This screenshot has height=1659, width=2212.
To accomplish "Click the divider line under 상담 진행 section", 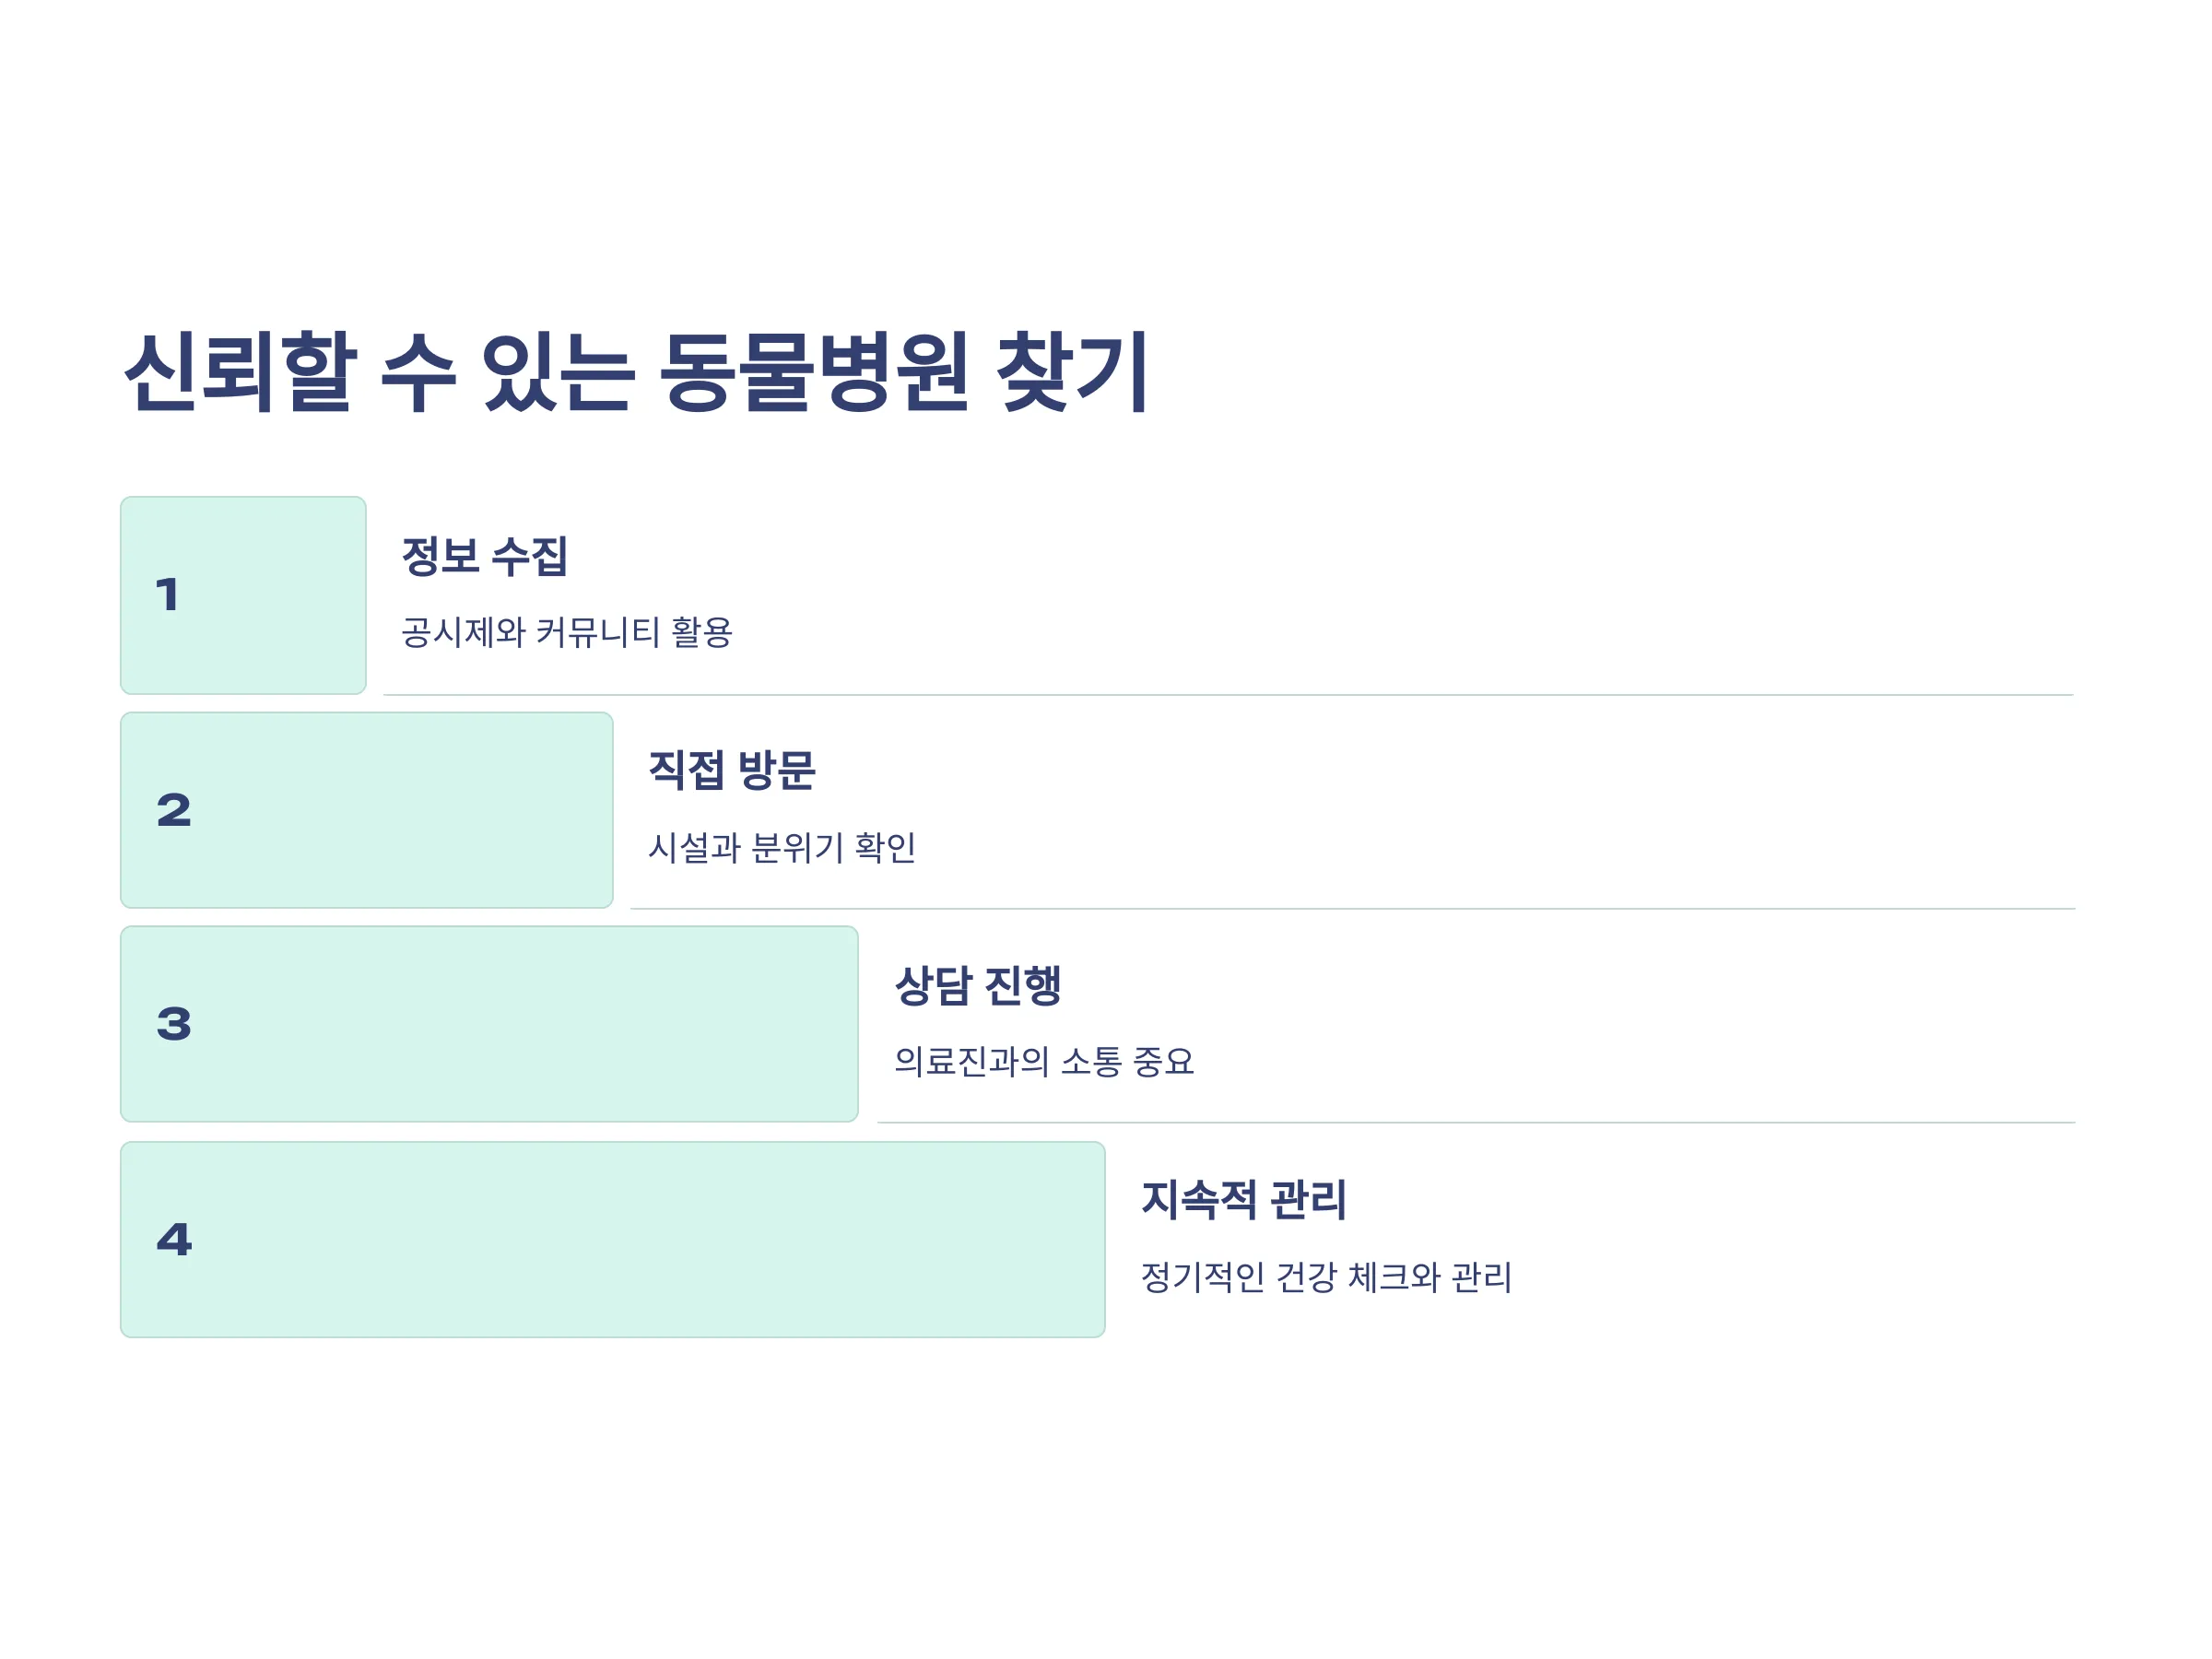I will pos(1477,1123).
